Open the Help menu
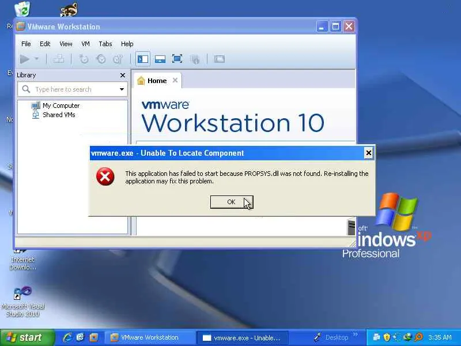This screenshot has width=461, height=346. [127, 44]
